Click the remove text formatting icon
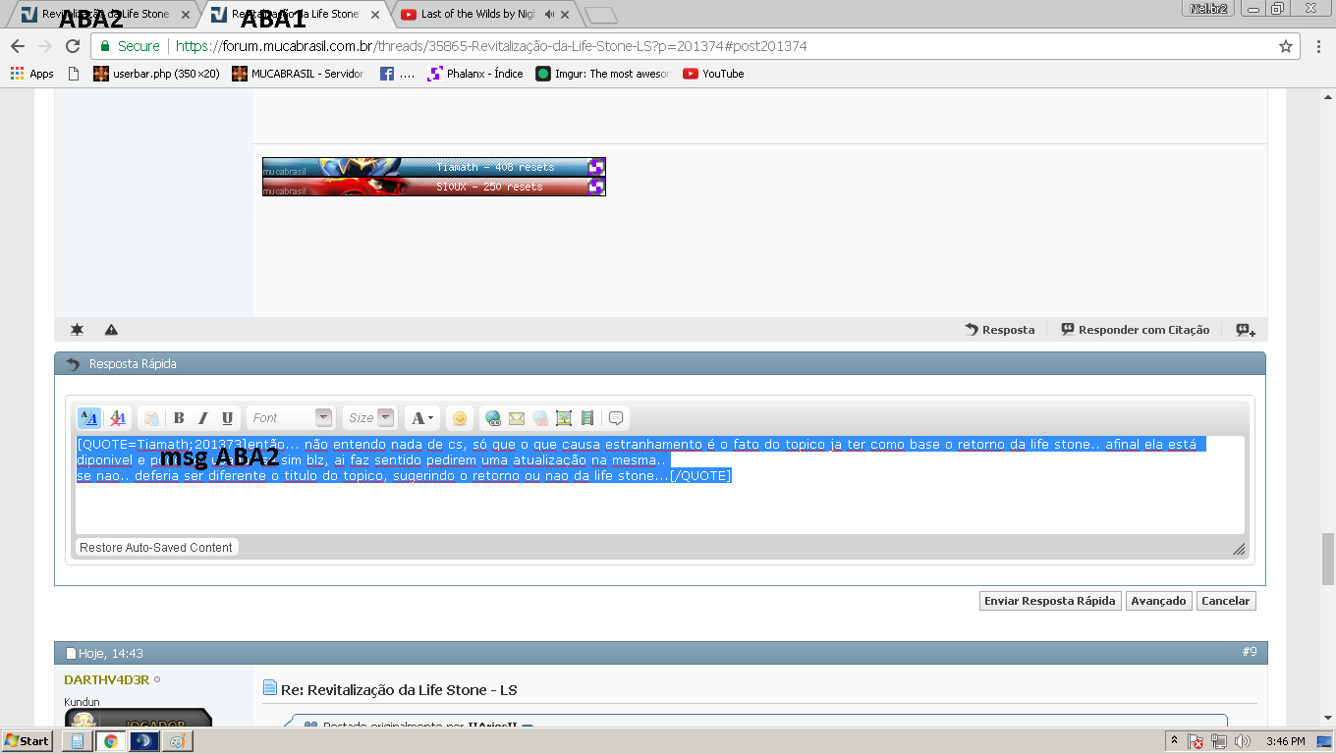Image resolution: width=1336 pixels, height=754 pixels. pyautogui.click(x=118, y=418)
